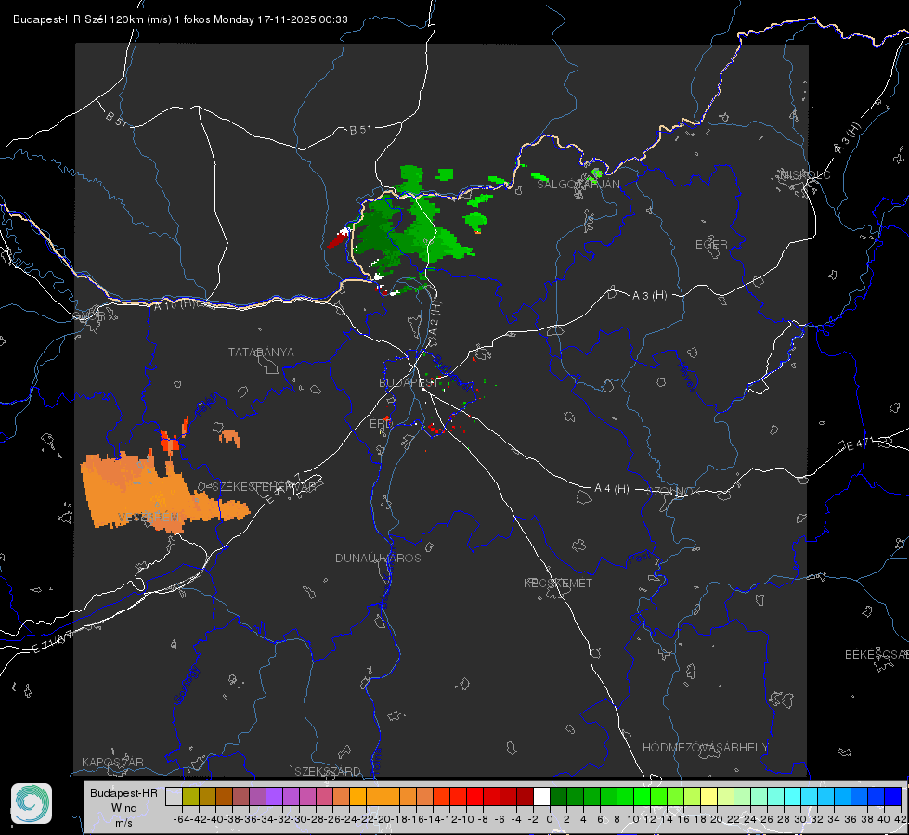Select the MISKOLC city label
Viewport: 909px width, 835px height.
(x=805, y=174)
